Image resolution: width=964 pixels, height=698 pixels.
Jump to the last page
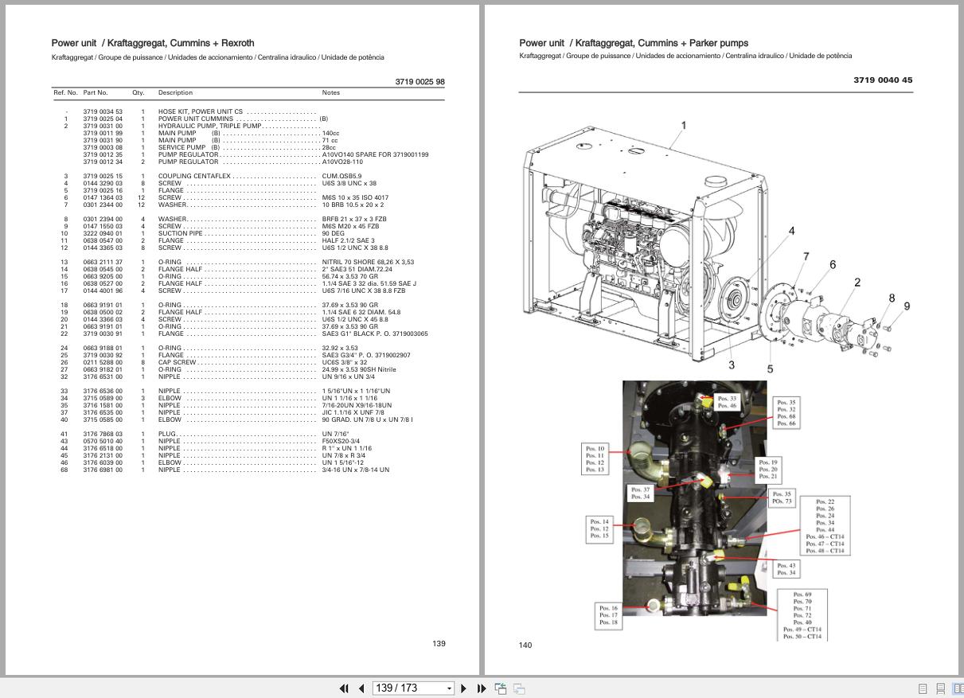[x=481, y=688]
